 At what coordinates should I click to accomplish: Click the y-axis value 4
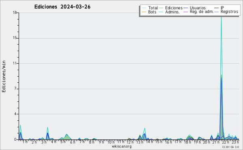[x=15, y=114]
